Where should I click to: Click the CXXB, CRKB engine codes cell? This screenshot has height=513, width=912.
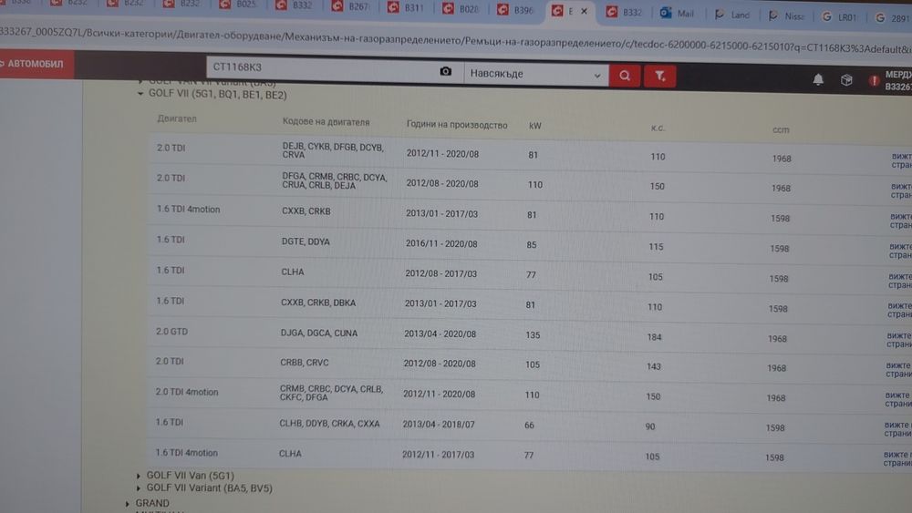coord(306,210)
